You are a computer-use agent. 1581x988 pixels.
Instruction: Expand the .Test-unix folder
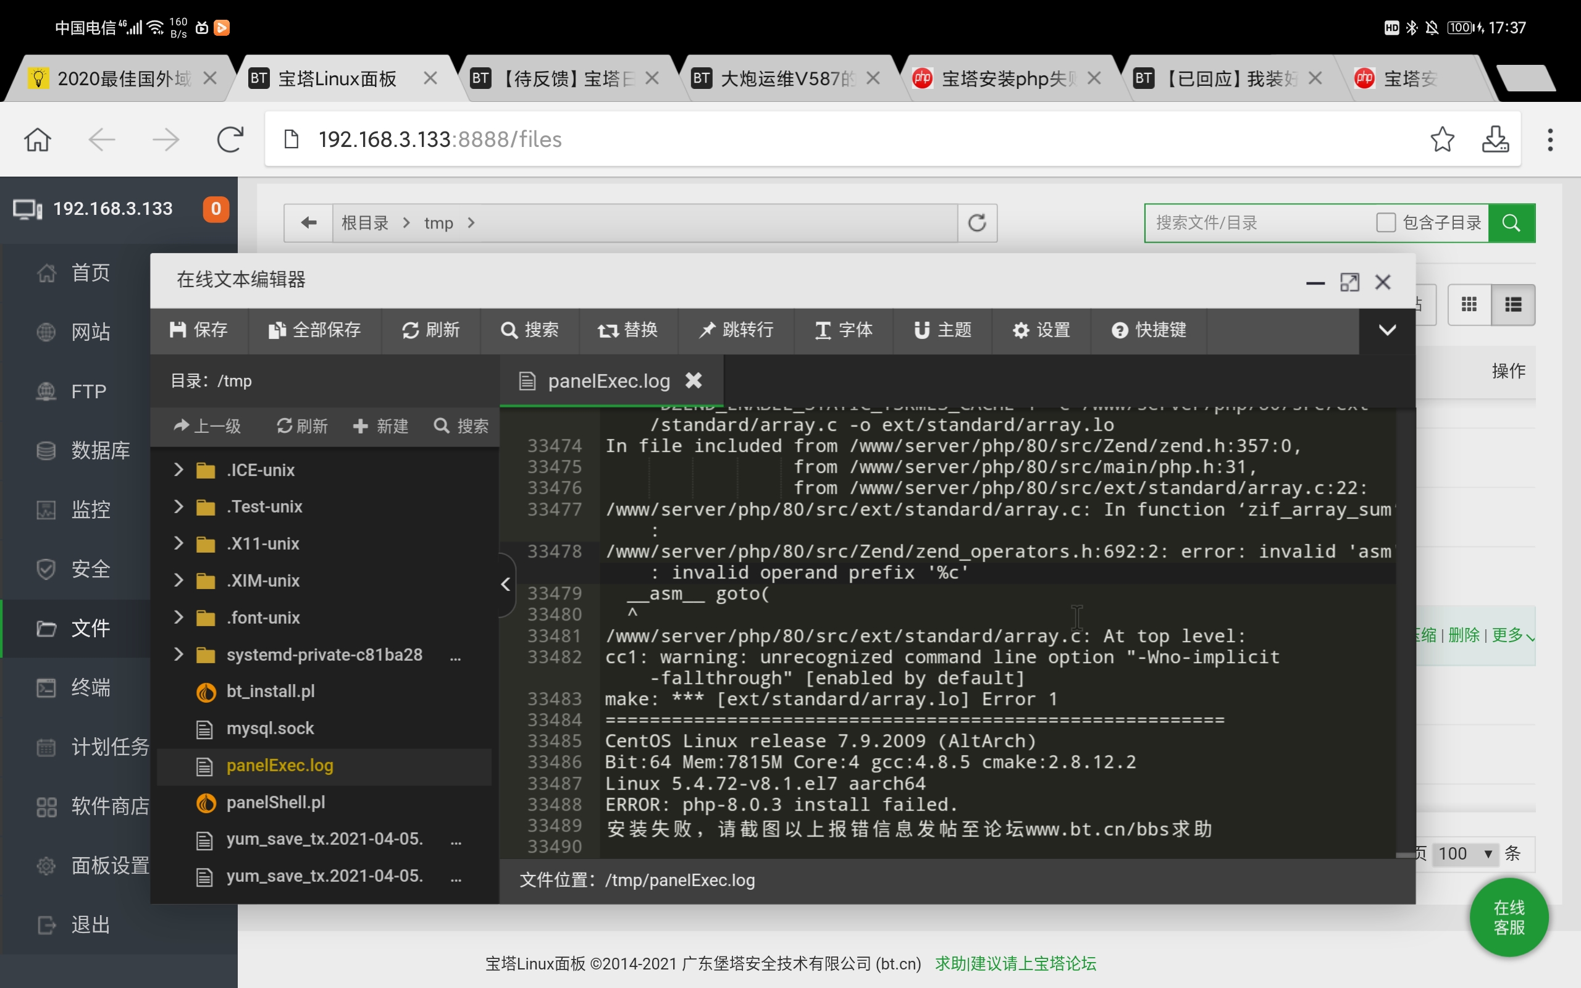click(178, 506)
